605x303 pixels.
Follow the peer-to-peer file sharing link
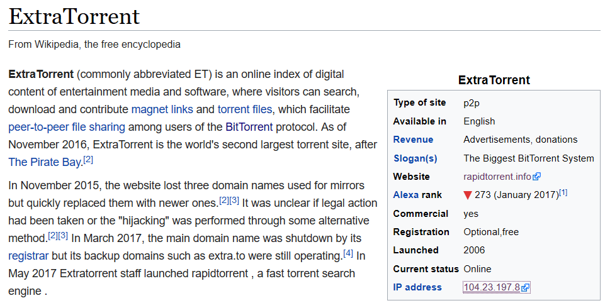coord(67,127)
